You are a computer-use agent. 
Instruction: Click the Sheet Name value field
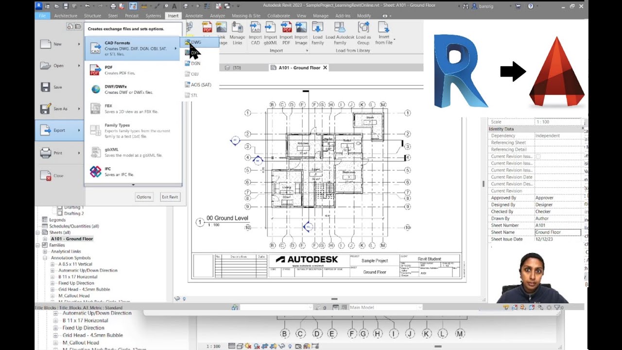(x=557, y=232)
